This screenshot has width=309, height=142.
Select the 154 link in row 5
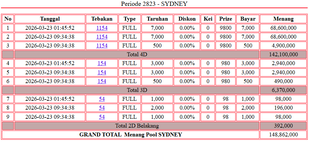pyautogui.click(x=102, y=72)
